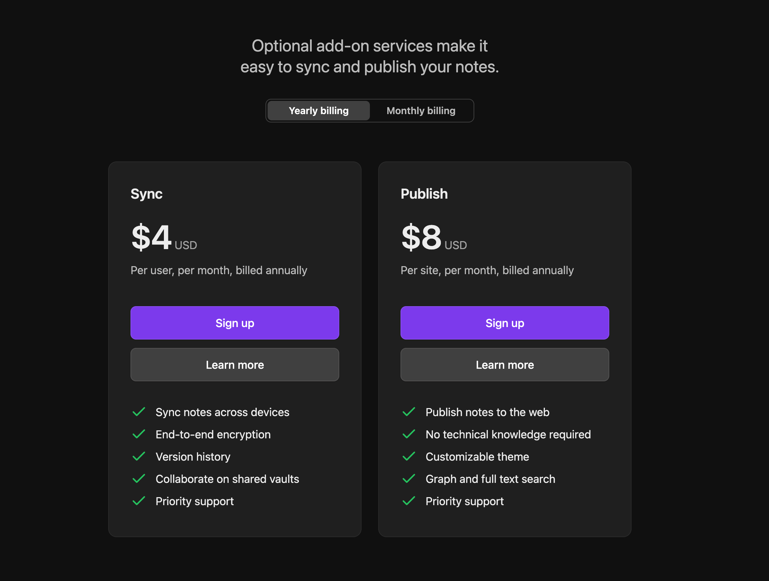This screenshot has height=581, width=769.
Task: Click the checkmark beside Priority support under Publish
Action: pos(409,501)
